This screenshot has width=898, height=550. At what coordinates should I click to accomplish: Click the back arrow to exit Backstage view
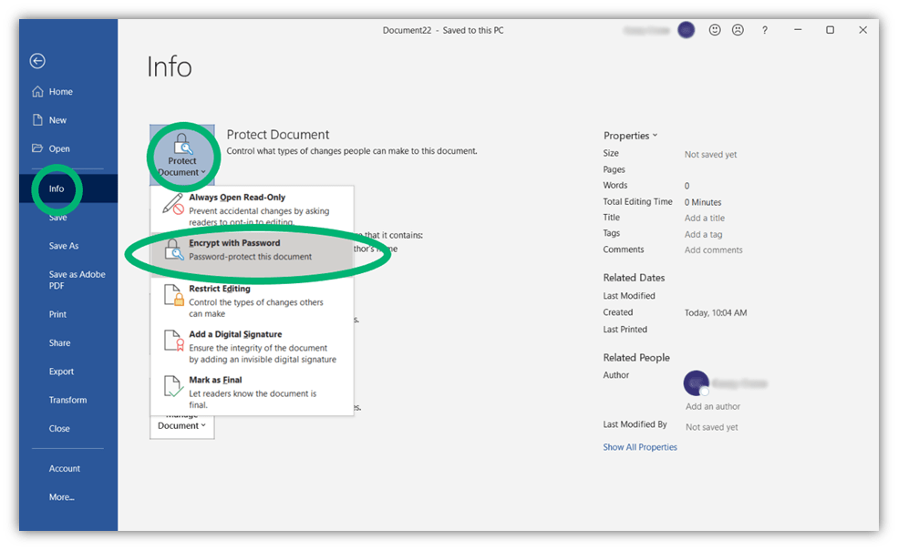36,61
